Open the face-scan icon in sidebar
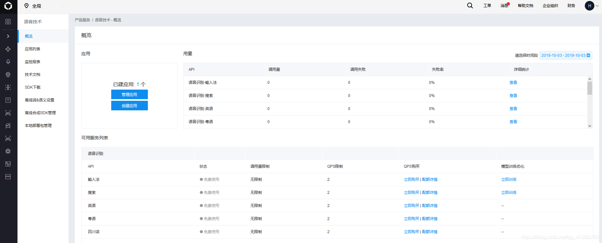 click(x=8, y=87)
